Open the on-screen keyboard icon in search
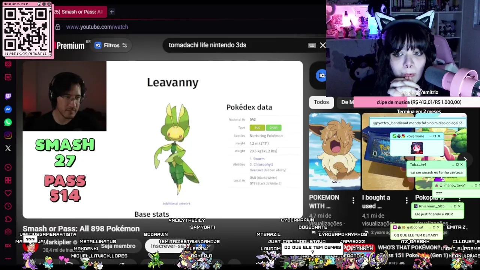 (312, 45)
